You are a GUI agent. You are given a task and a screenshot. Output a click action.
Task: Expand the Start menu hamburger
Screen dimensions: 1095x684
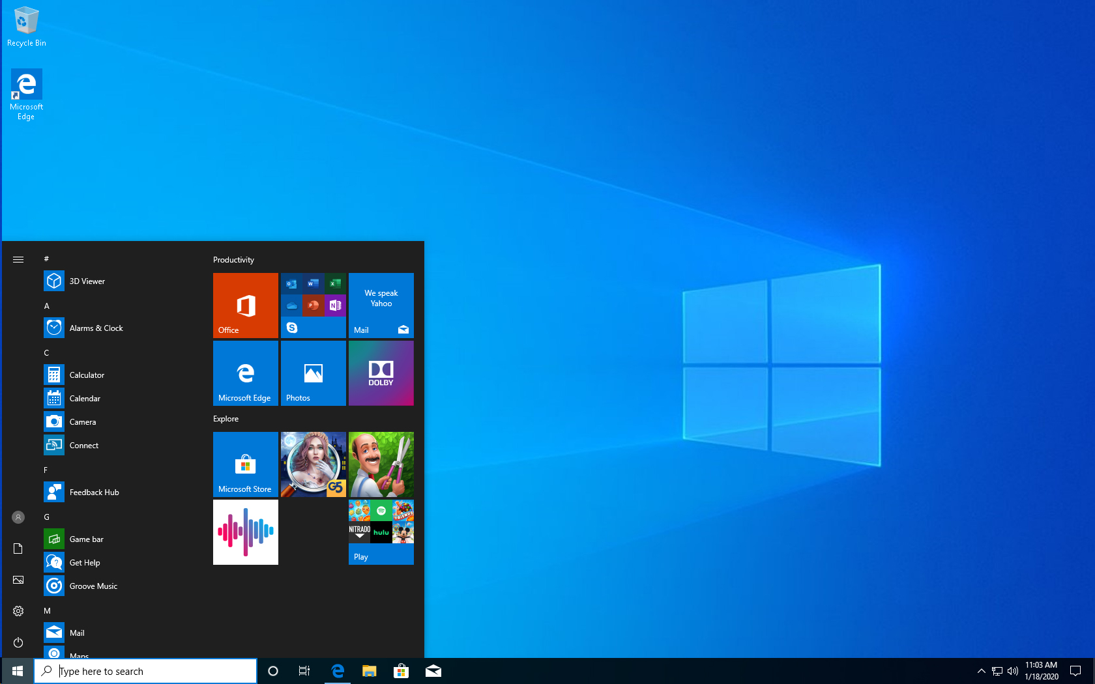[18, 259]
